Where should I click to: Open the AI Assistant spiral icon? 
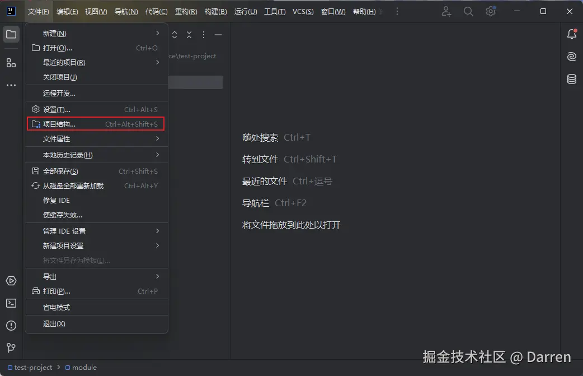point(572,57)
